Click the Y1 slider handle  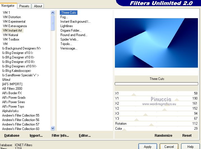point(177,100)
